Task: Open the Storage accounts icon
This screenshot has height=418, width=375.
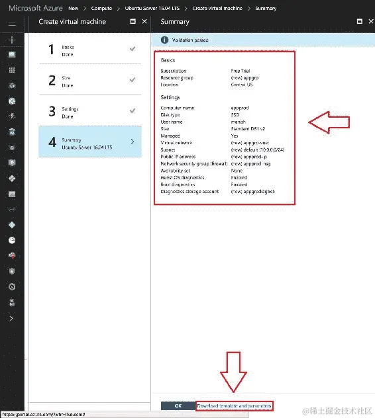Action: (x=12, y=194)
